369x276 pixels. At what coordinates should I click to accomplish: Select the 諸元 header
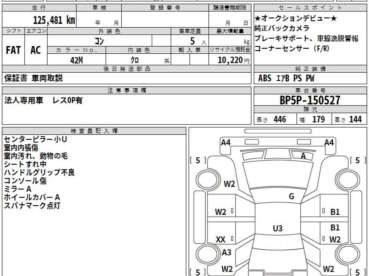pyautogui.click(x=310, y=110)
